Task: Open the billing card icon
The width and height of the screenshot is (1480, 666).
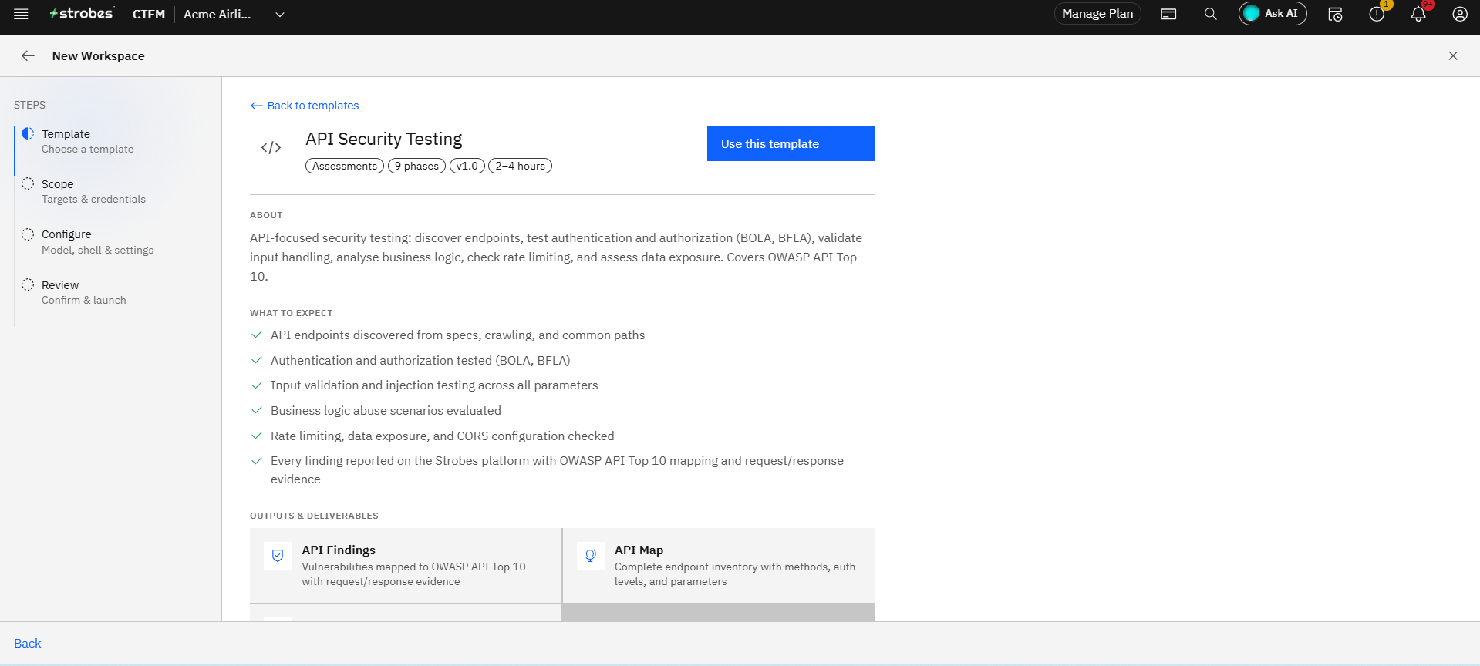Action: click(x=1168, y=14)
